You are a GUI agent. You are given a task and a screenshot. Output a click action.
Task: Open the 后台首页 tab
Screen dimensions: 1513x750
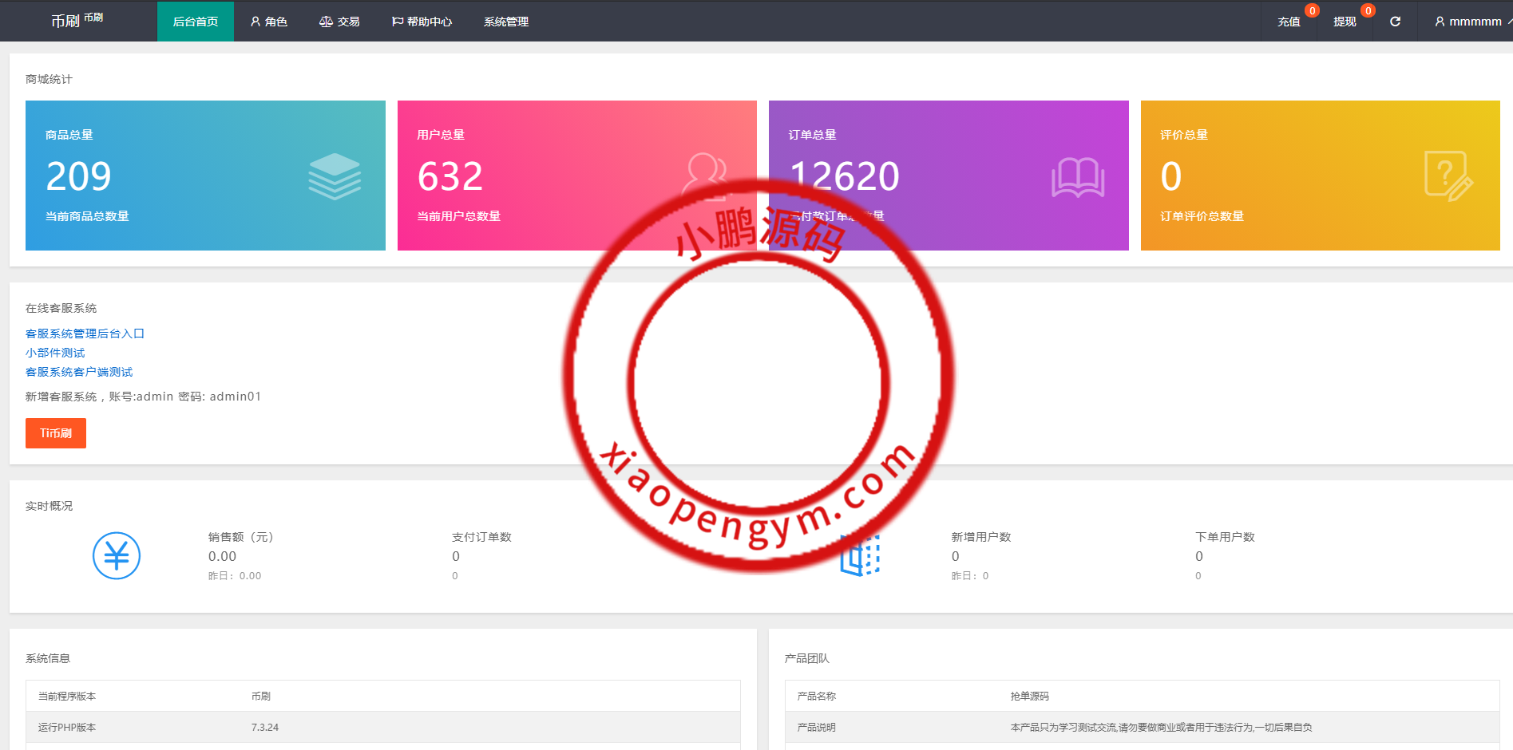pyautogui.click(x=196, y=22)
